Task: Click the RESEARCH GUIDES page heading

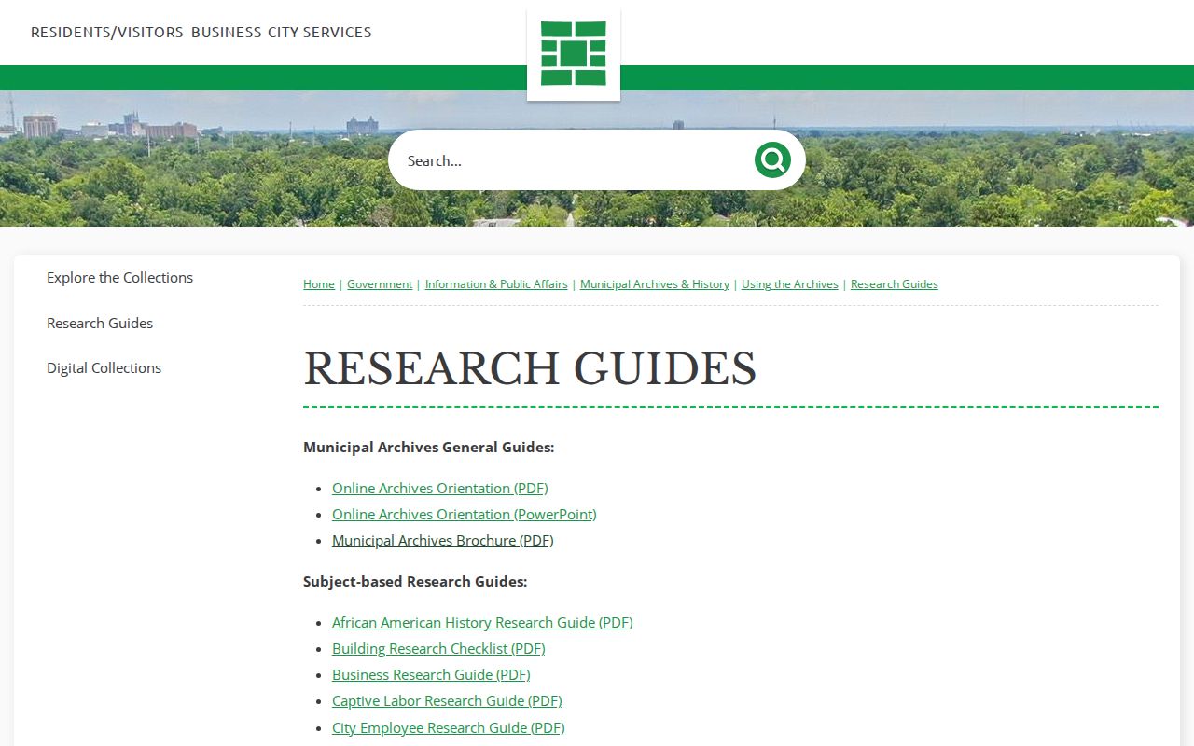Action: click(530, 368)
